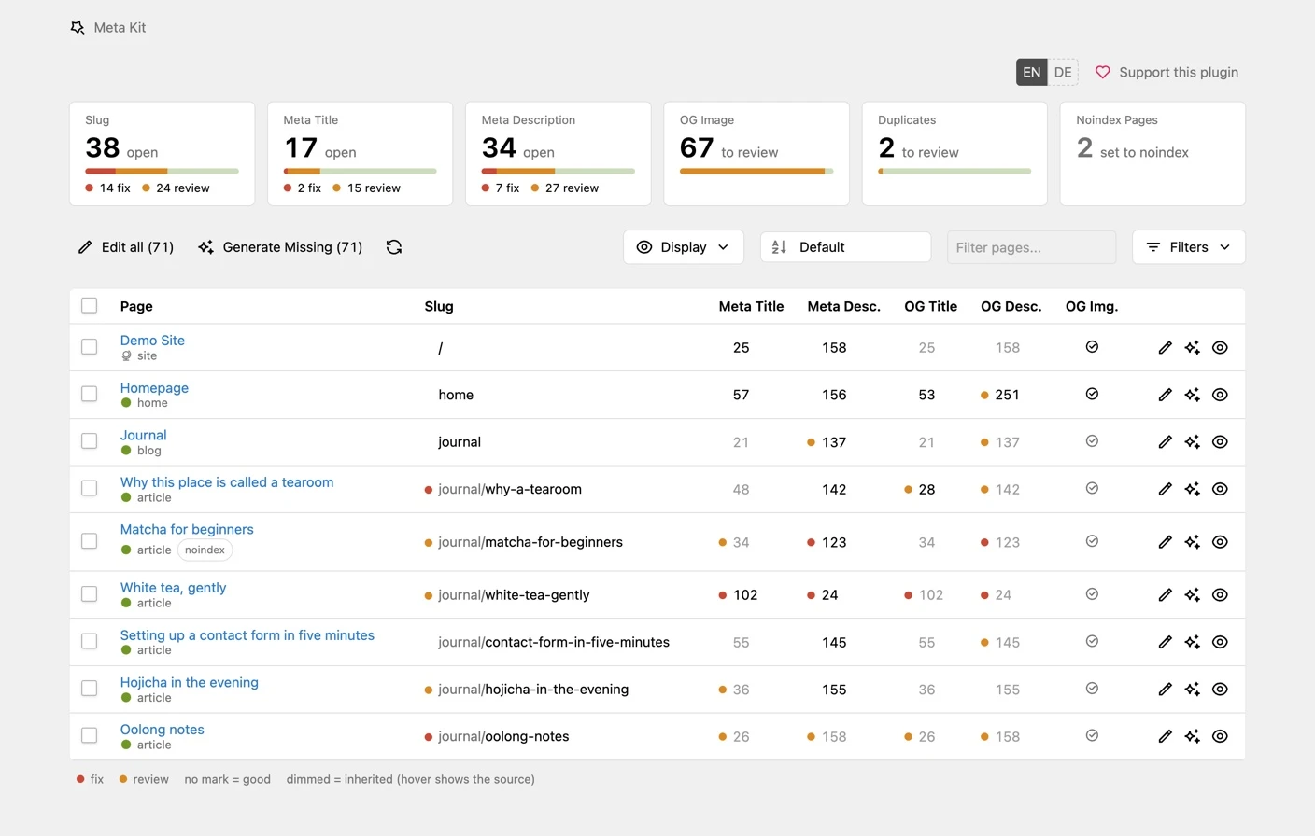Screen dimensions: 1315x836
Task: Click generate sparkle icon for Homepage row
Action: tap(1192, 395)
